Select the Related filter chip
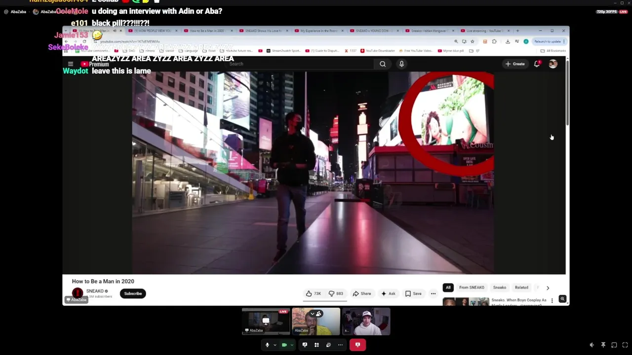Viewport: 632px width, 355px height. click(x=521, y=287)
